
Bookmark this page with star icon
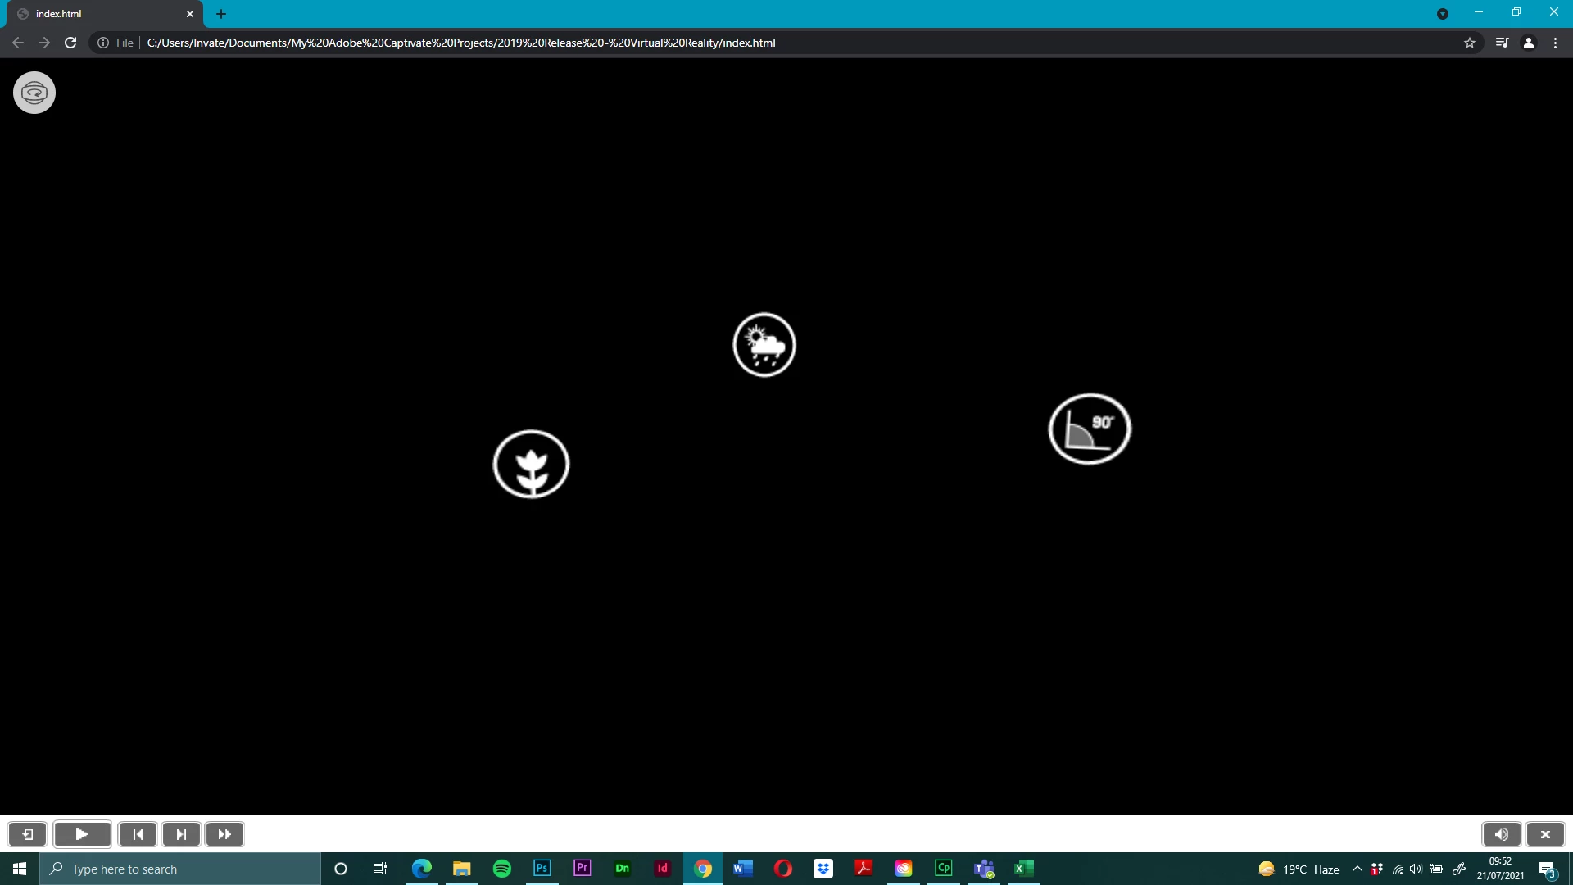click(1470, 43)
